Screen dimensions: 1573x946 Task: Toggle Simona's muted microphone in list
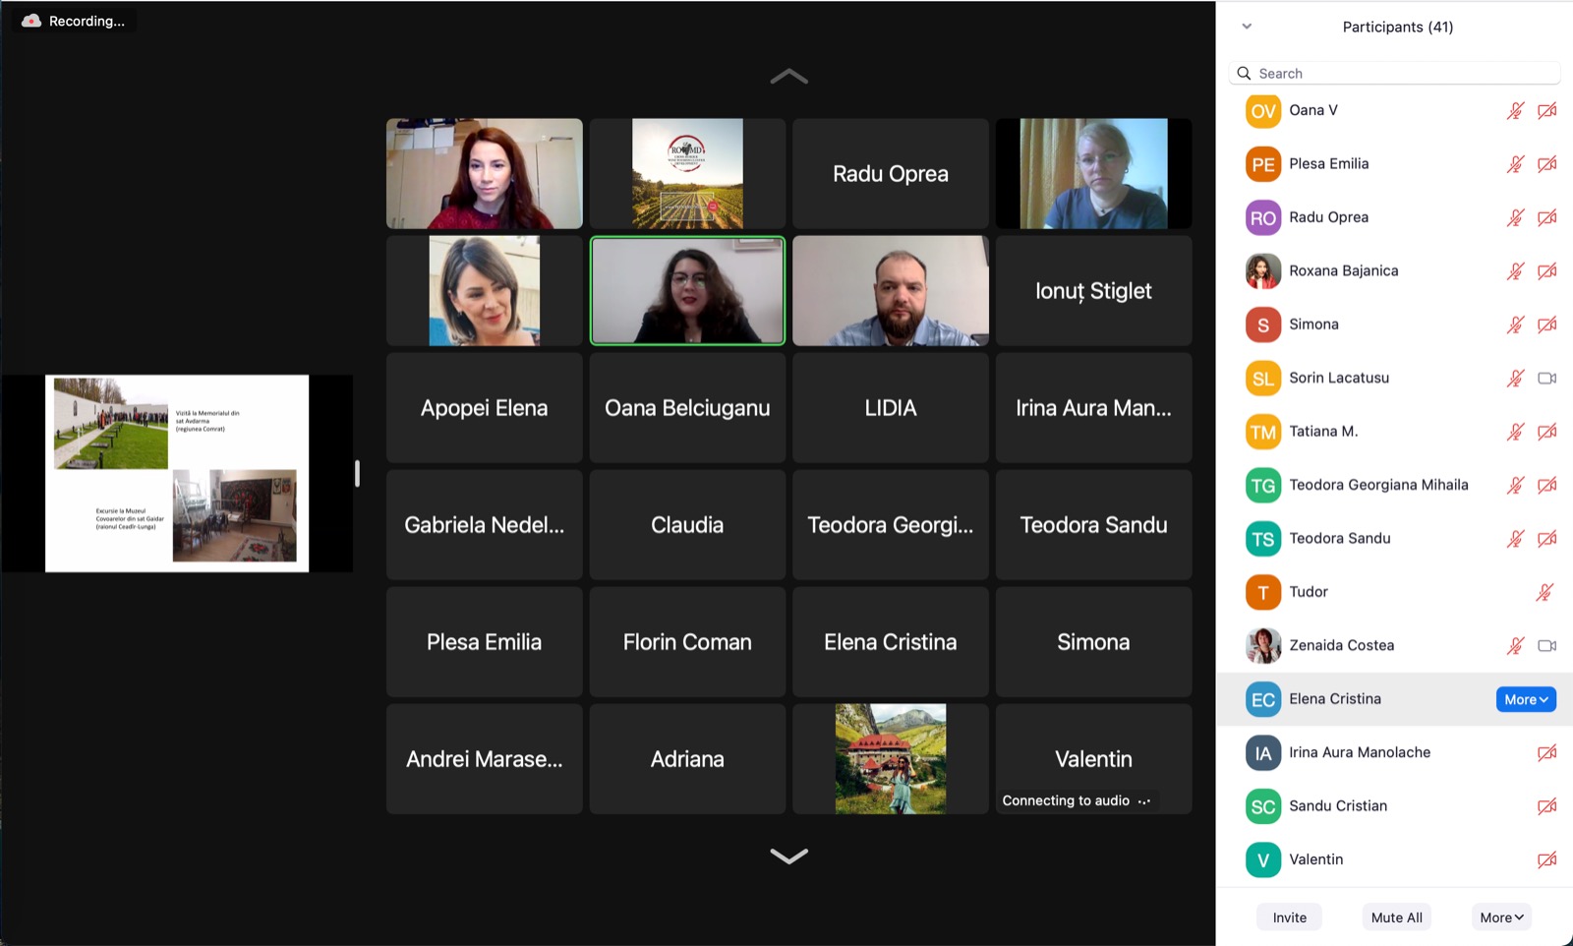[x=1515, y=325]
